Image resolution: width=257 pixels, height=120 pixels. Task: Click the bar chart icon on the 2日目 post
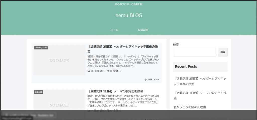(x=89, y=71)
